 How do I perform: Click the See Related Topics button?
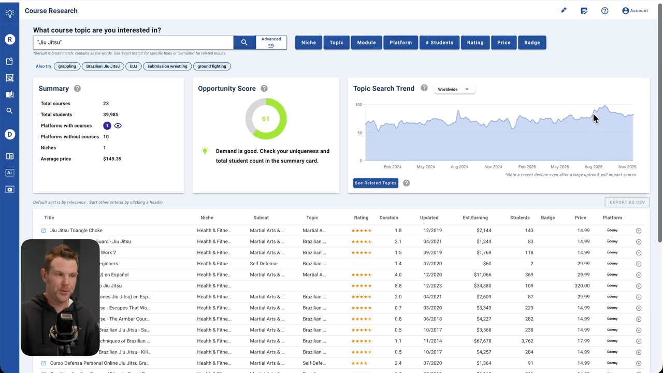coord(376,183)
